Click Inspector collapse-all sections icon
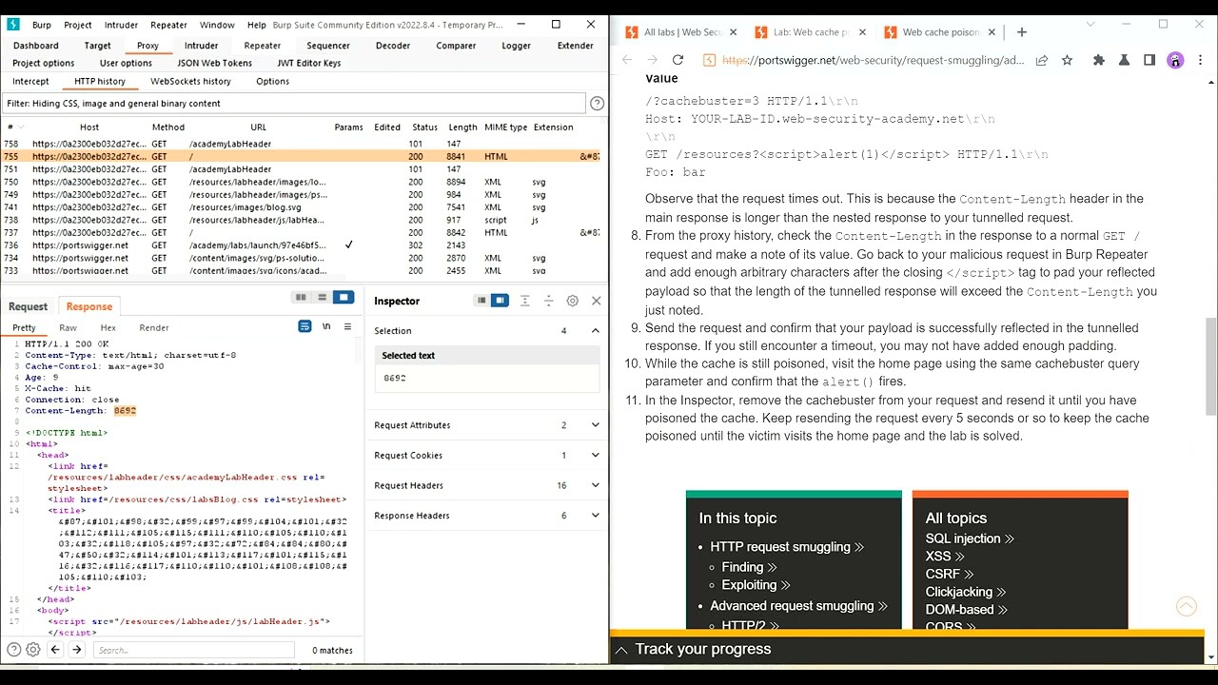Viewport: 1218px width, 685px height. click(548, 301)
